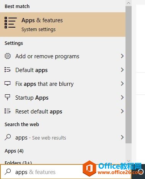The height and width of the screenshot is (179, 145).
Task: Click the monitor icon for Fix apps that are blurry
Action: click(x=8, y=84)
